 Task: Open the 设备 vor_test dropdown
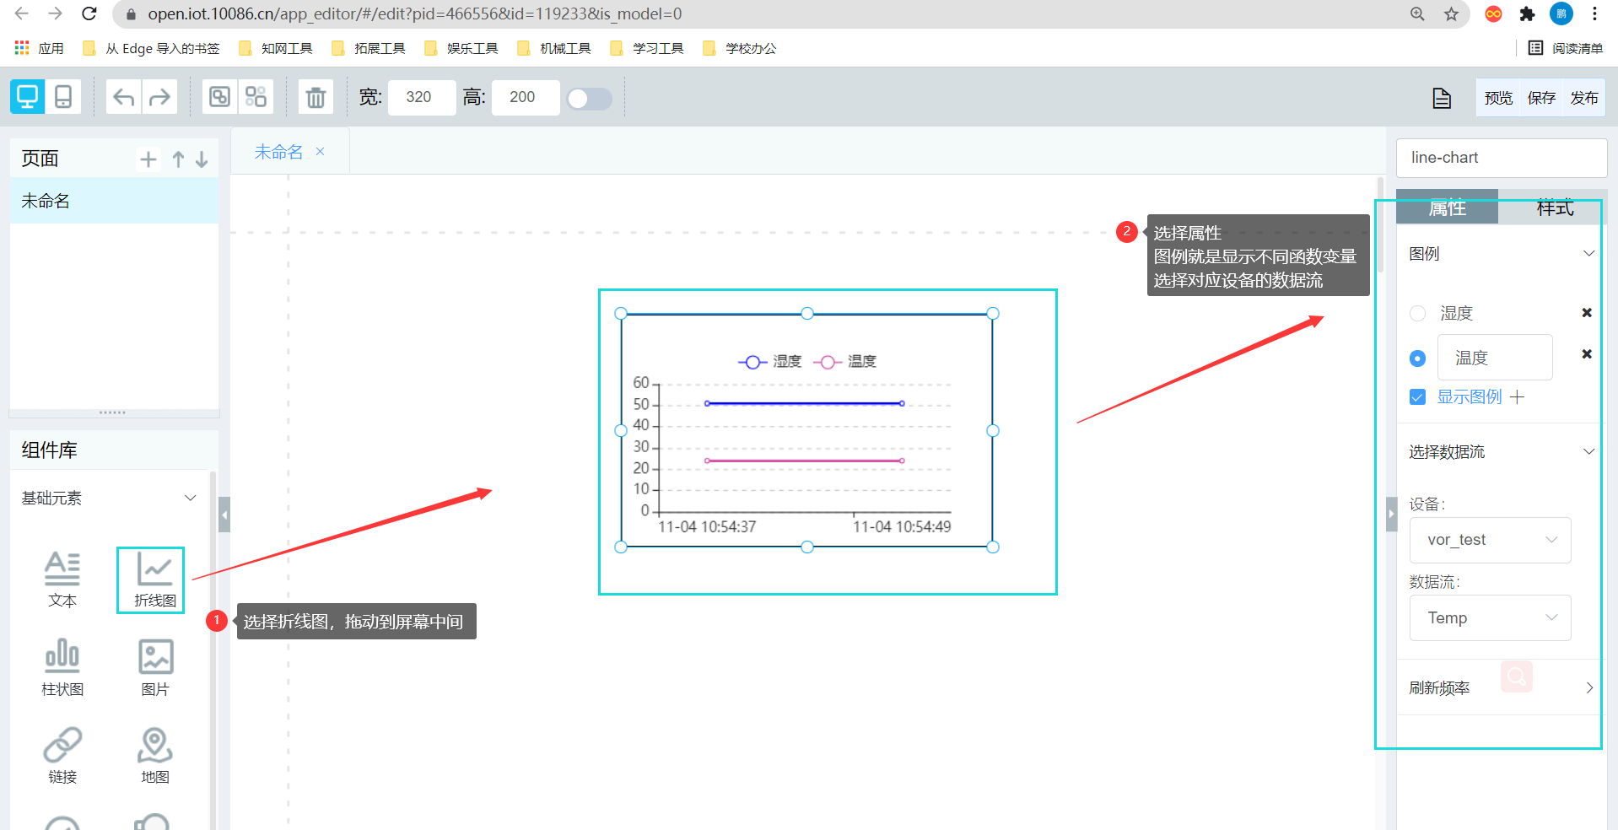pos(1491,540)
